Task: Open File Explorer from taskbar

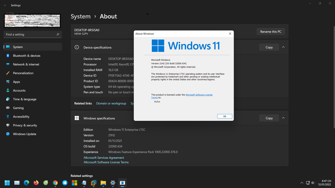Action: pos(103,183)
